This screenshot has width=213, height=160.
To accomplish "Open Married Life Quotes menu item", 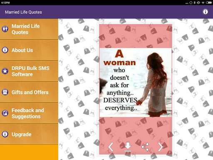I will (29, 29).
